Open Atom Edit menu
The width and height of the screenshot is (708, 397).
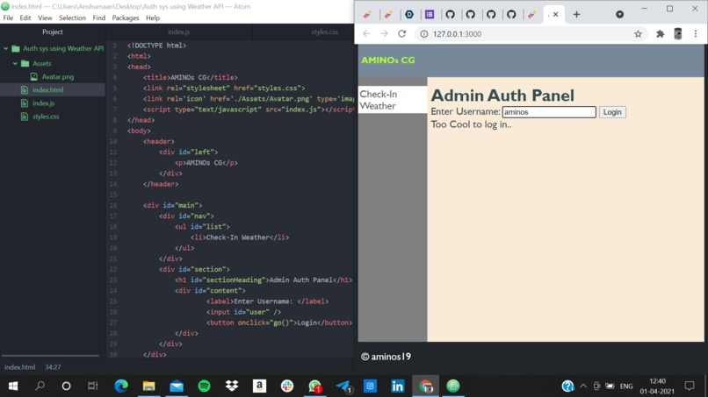(25, 18)
